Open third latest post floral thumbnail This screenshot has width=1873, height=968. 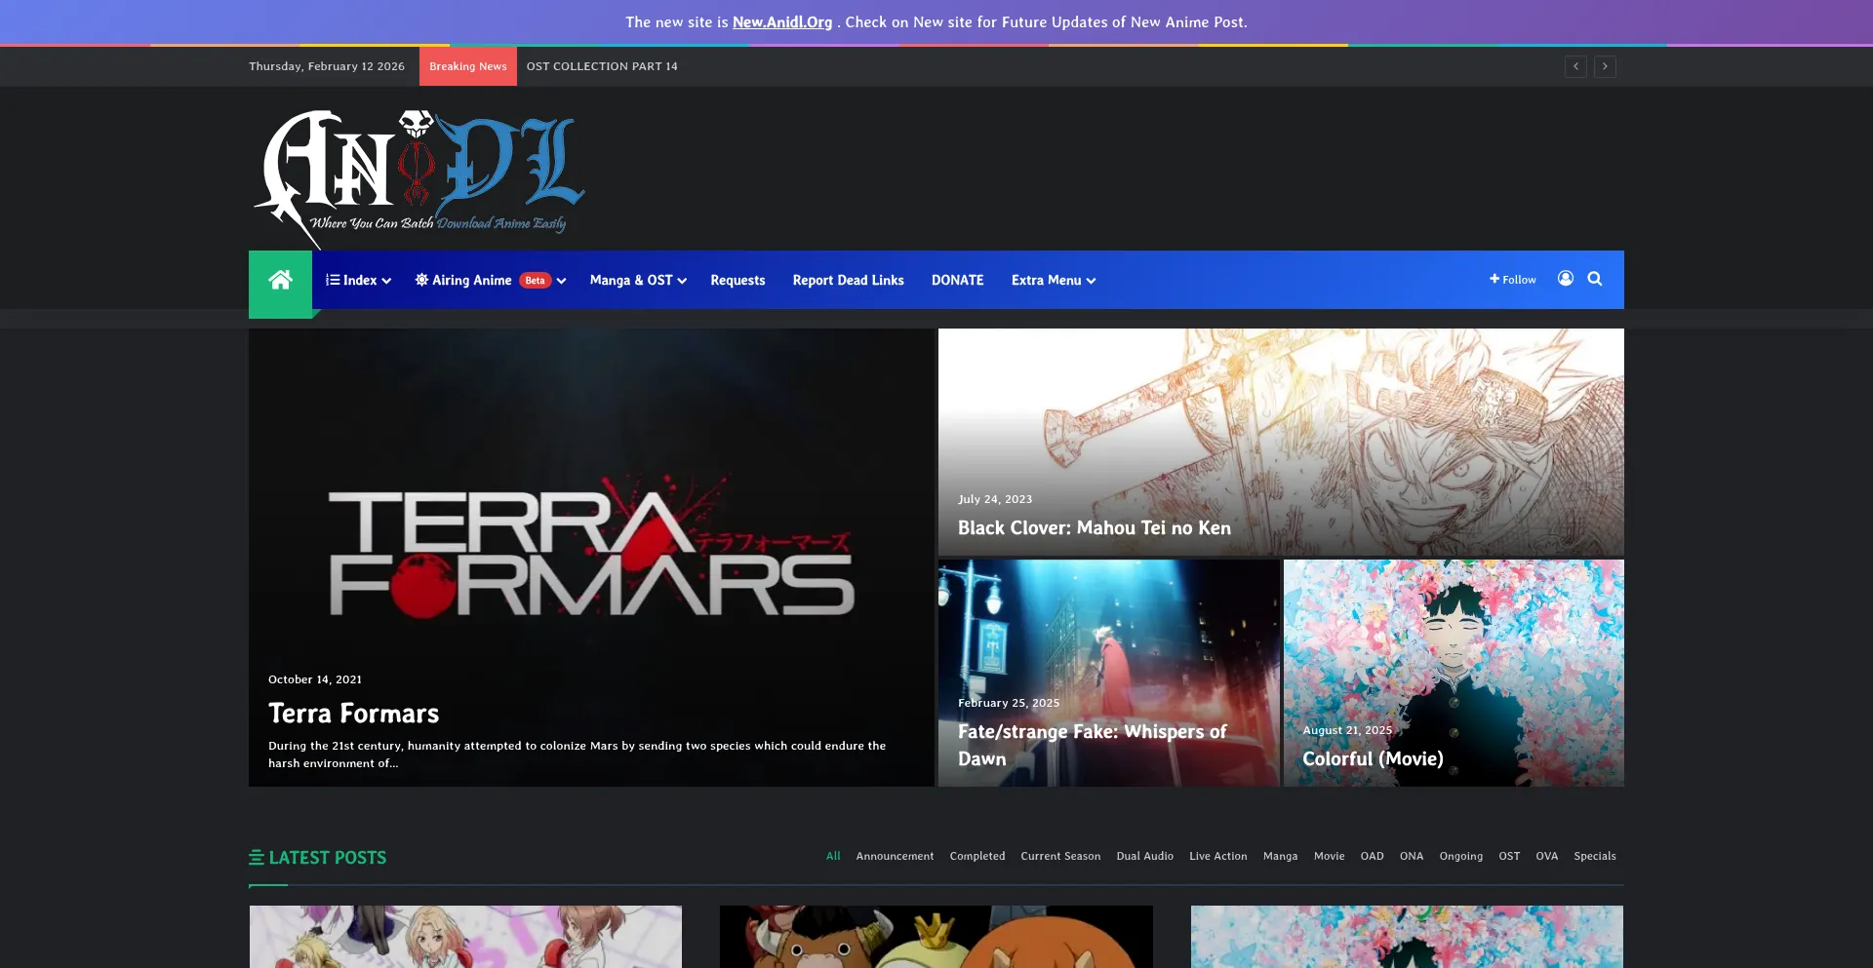[x=1407, y=937]
